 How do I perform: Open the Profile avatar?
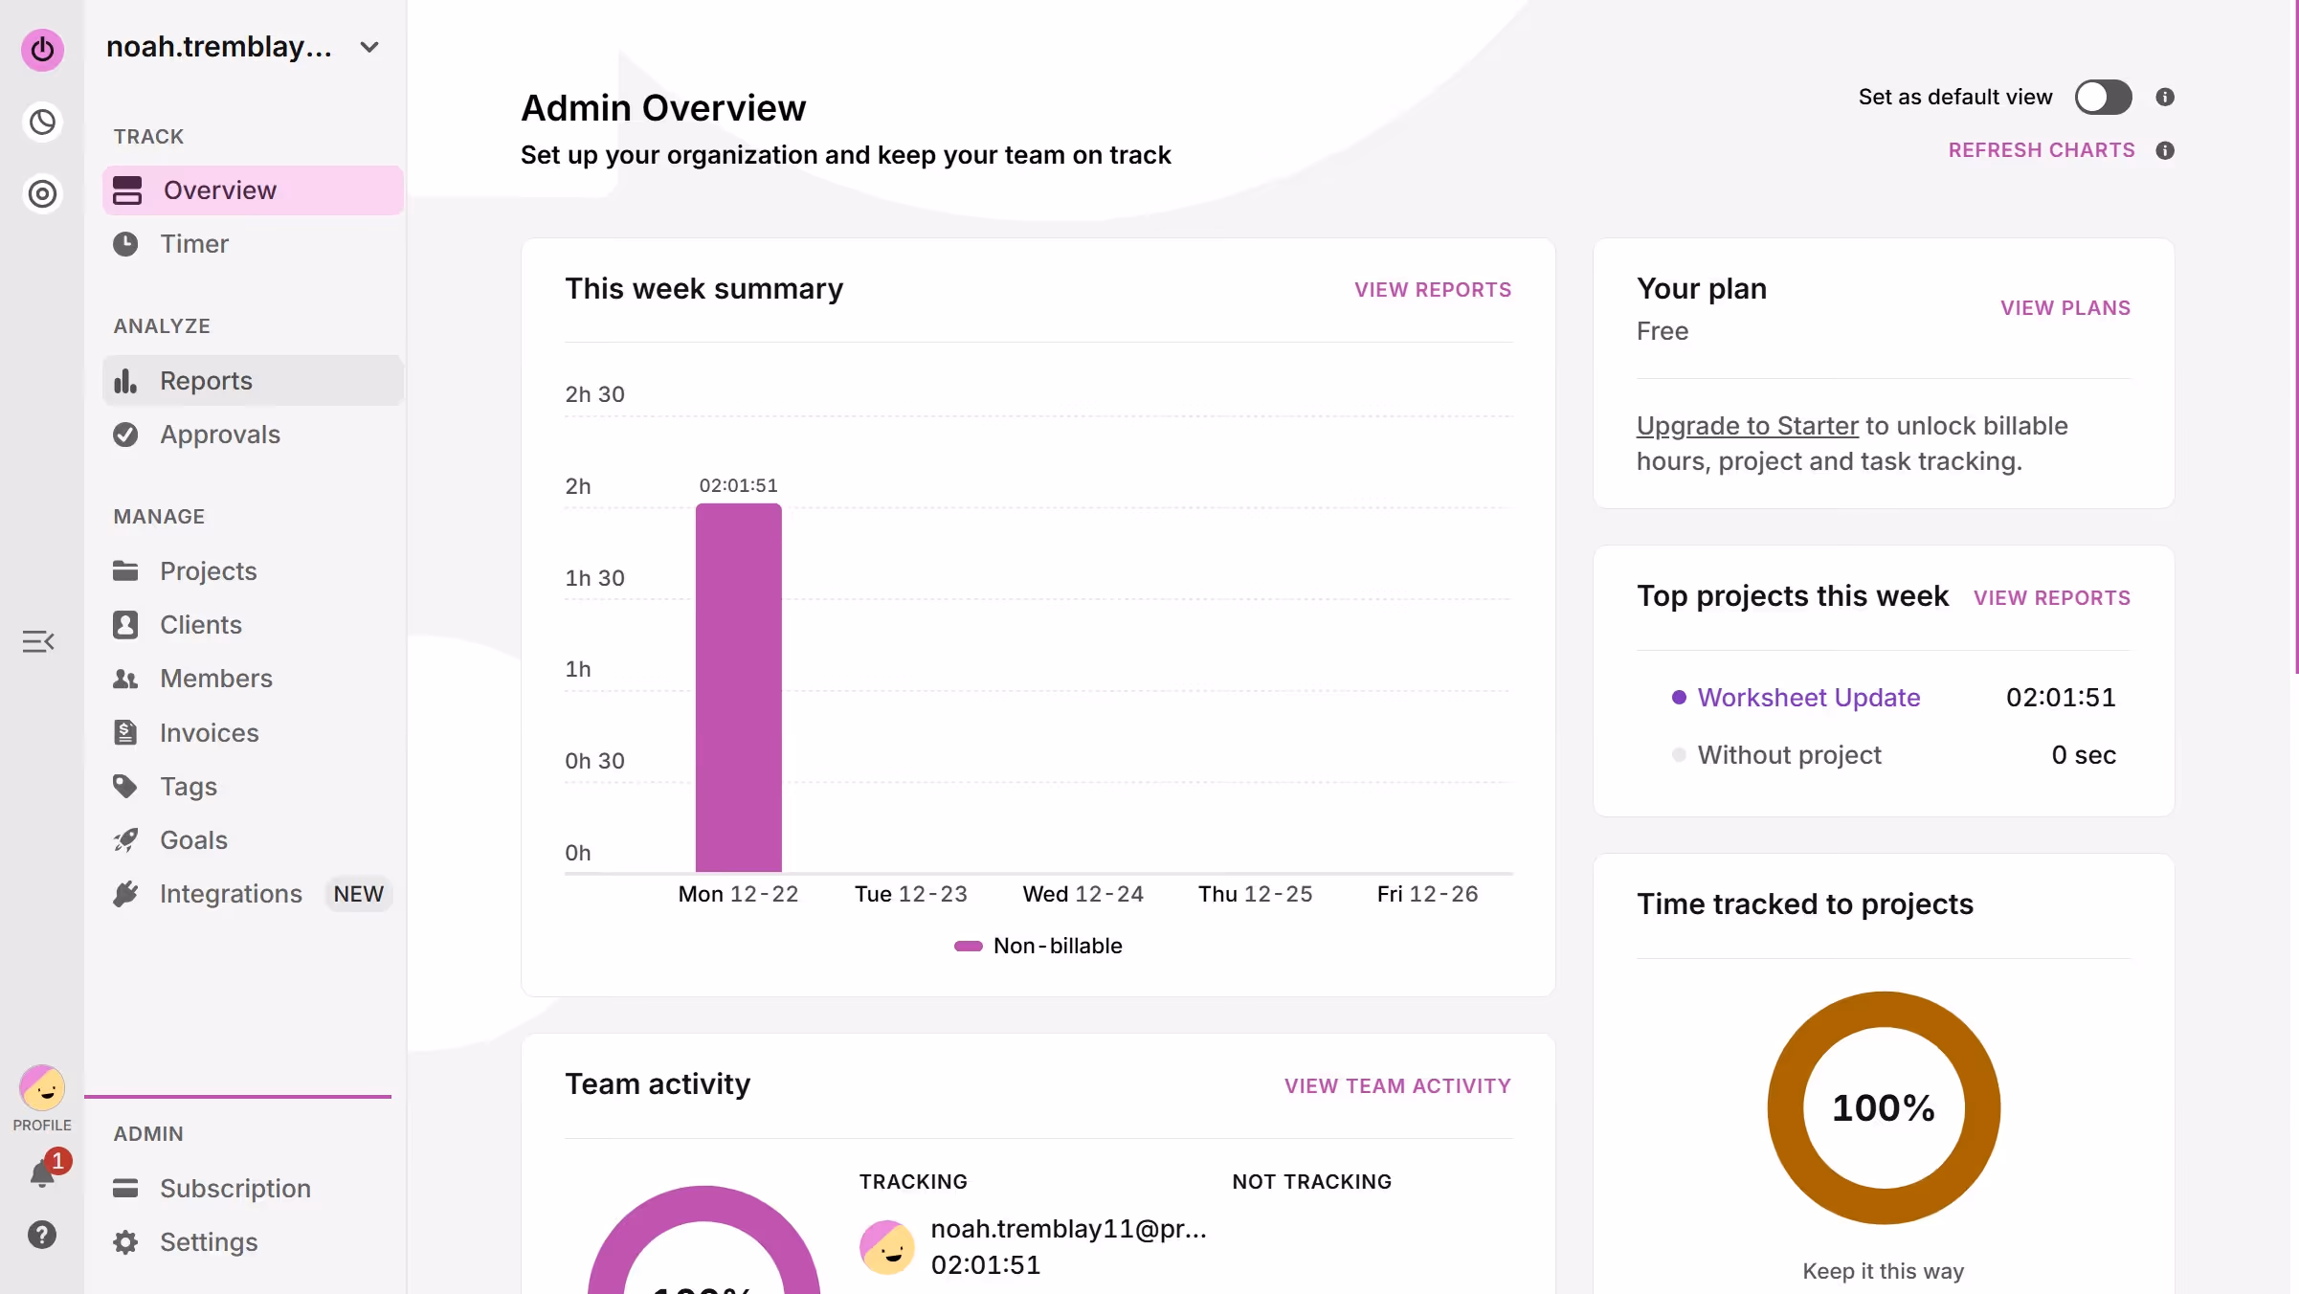[42, 1088]
